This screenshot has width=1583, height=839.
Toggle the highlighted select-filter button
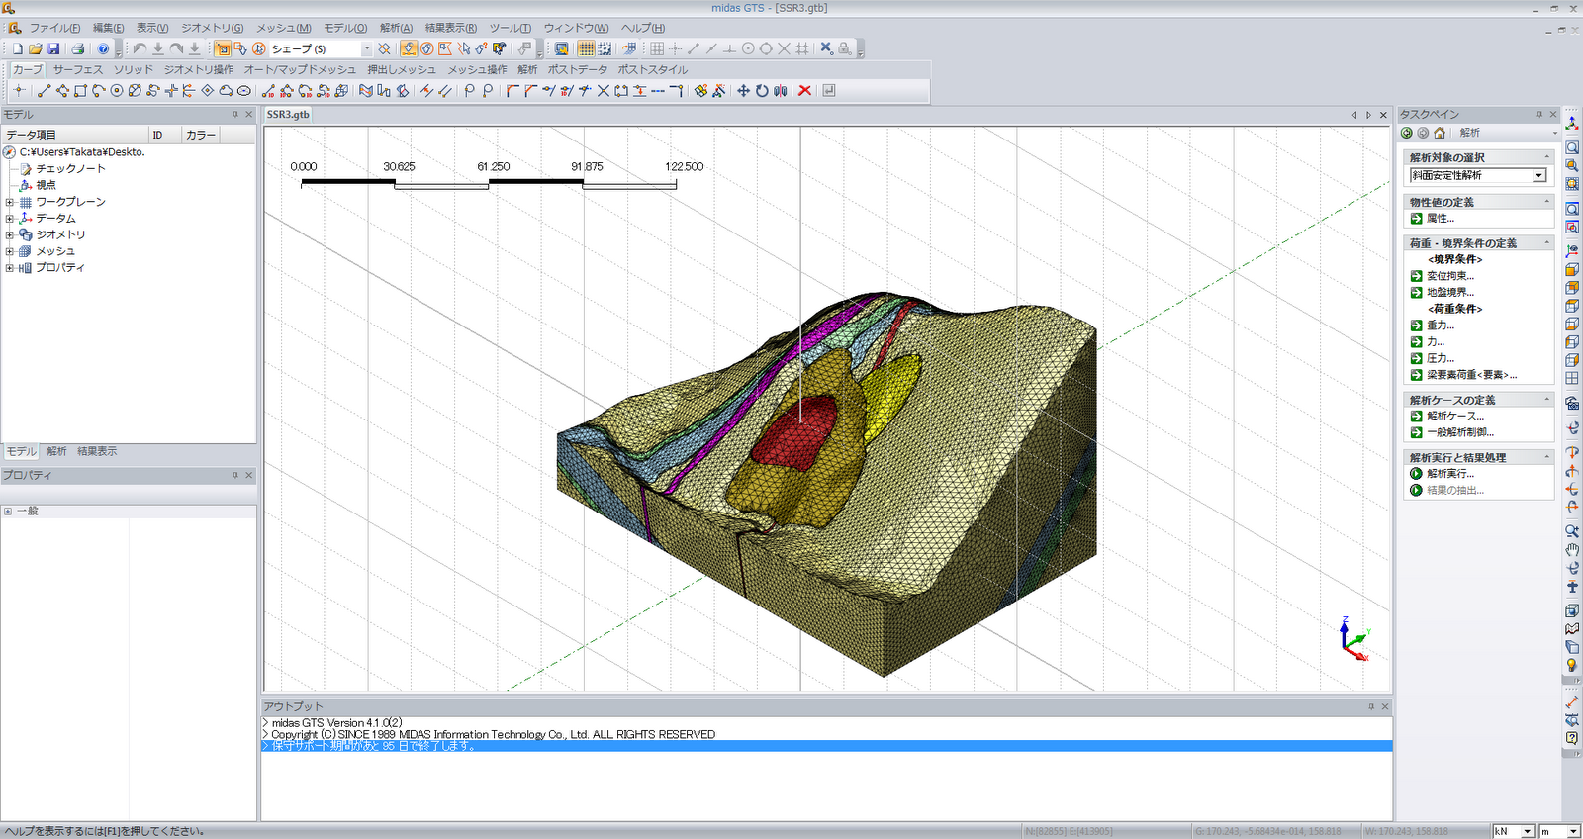point(409,48)
